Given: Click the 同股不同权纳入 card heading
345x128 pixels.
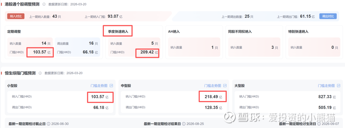Looking at the screenshot, I should (240, 32).
